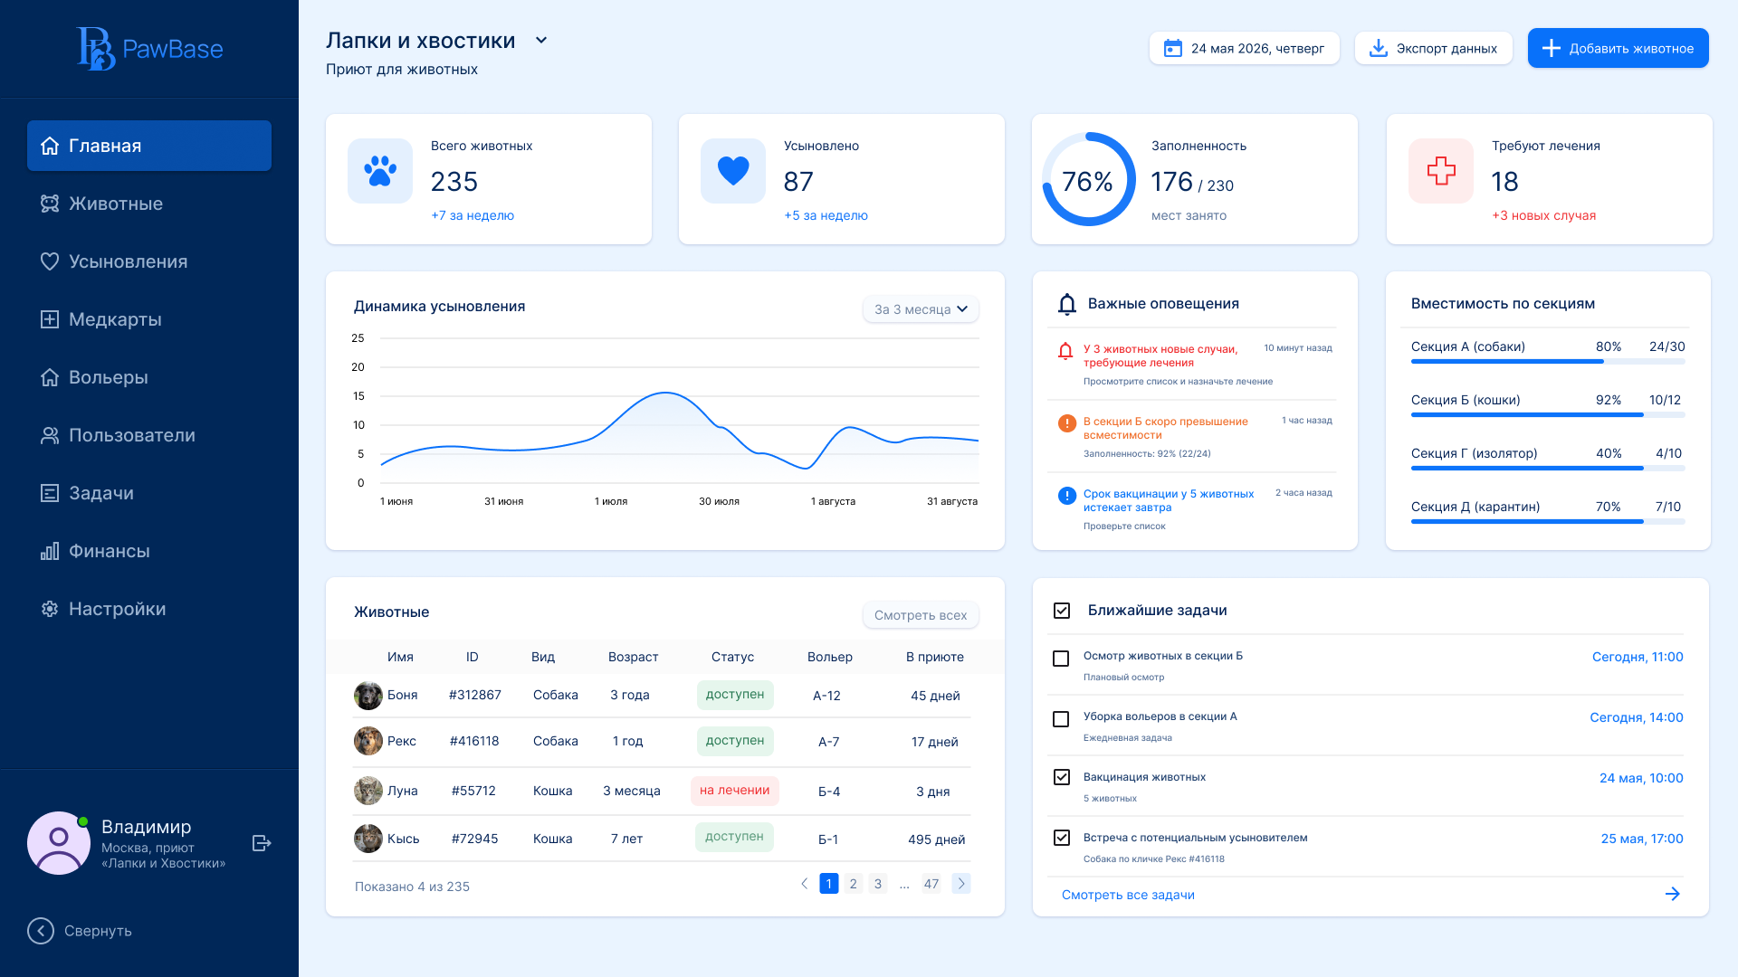The width and height of the screenshot is (1738, 977).
Task: Click the logout icon near Владимир
Action: tap(261, 843)
